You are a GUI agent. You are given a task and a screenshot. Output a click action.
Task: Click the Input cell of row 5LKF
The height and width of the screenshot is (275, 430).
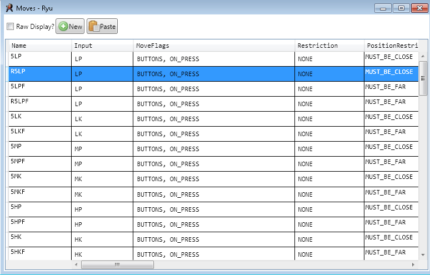pyautogui.click(x=102, y=134)
